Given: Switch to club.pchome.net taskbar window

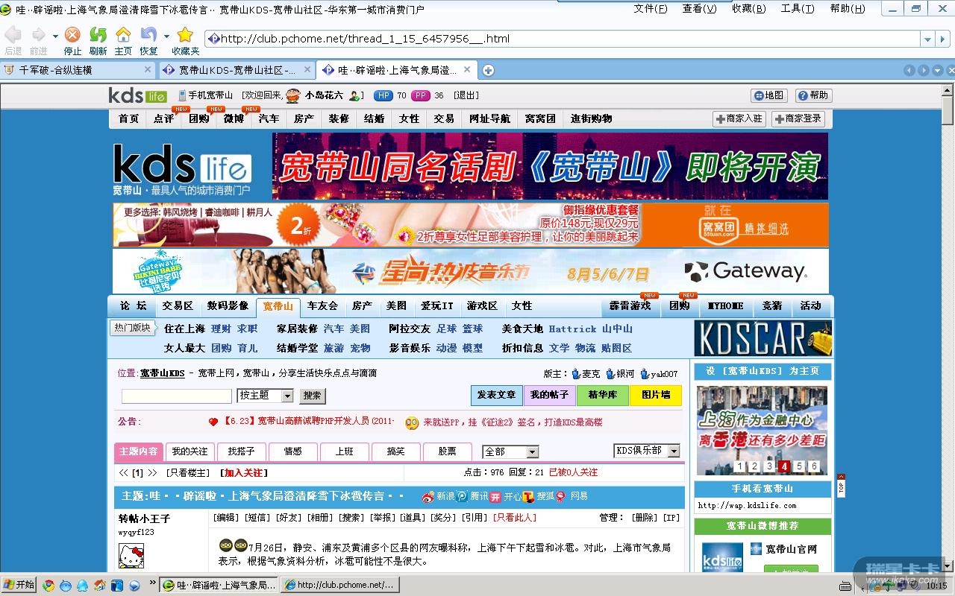Looking at the screenshot, I should [340, 585].
